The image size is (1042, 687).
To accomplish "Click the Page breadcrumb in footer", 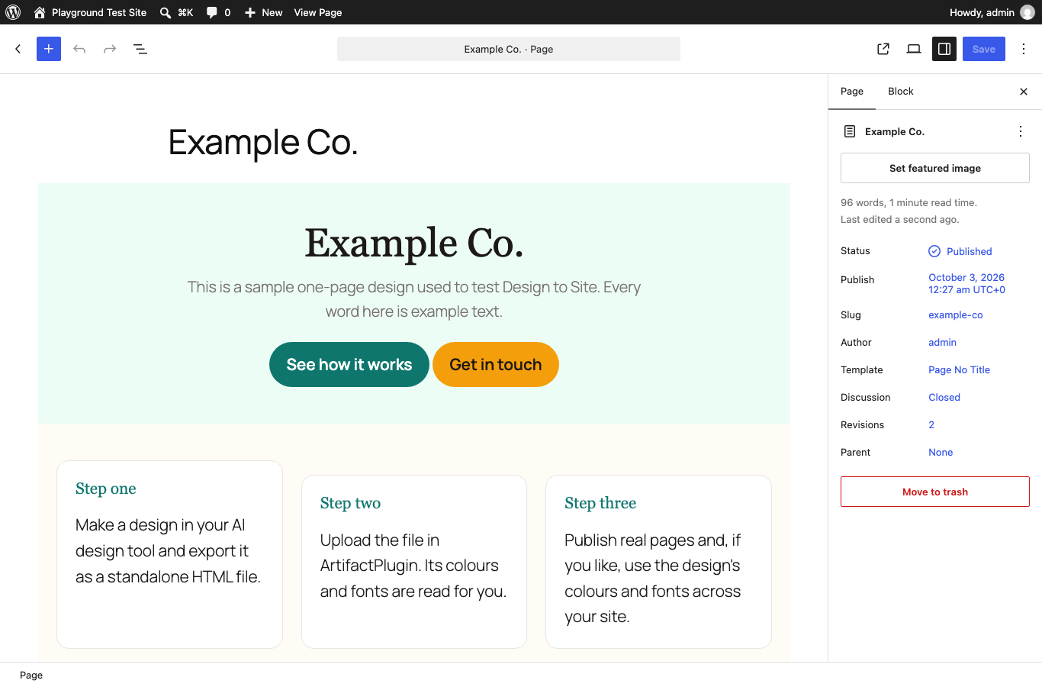I will tap(31, 675).
